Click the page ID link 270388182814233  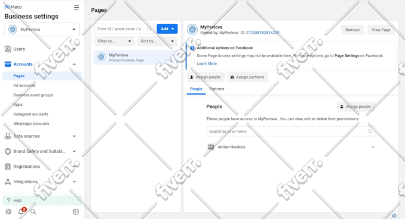263,33
